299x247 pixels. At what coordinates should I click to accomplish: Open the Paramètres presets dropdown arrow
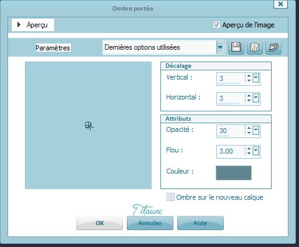[x=220, y=47]
